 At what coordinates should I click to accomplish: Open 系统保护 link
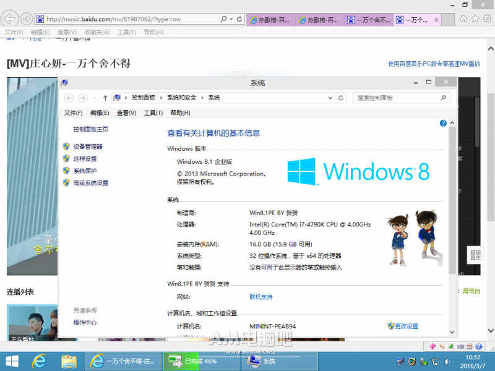[85, 171]
